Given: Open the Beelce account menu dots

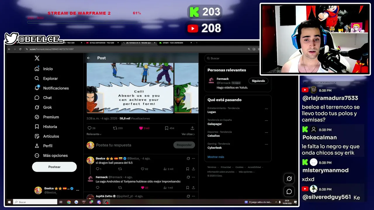Looking at the screenshot, I should point(77,190).
